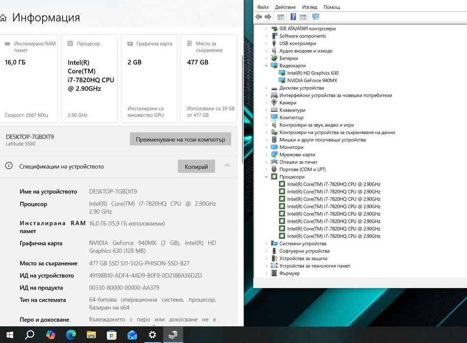
Task: Click the Клавиатури keyboard icon
Action: click(x=274, y=110)
